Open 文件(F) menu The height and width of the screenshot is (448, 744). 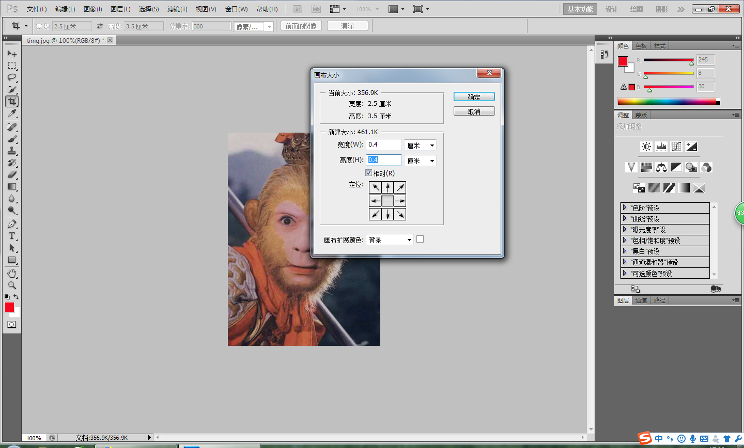coord(37,9)
